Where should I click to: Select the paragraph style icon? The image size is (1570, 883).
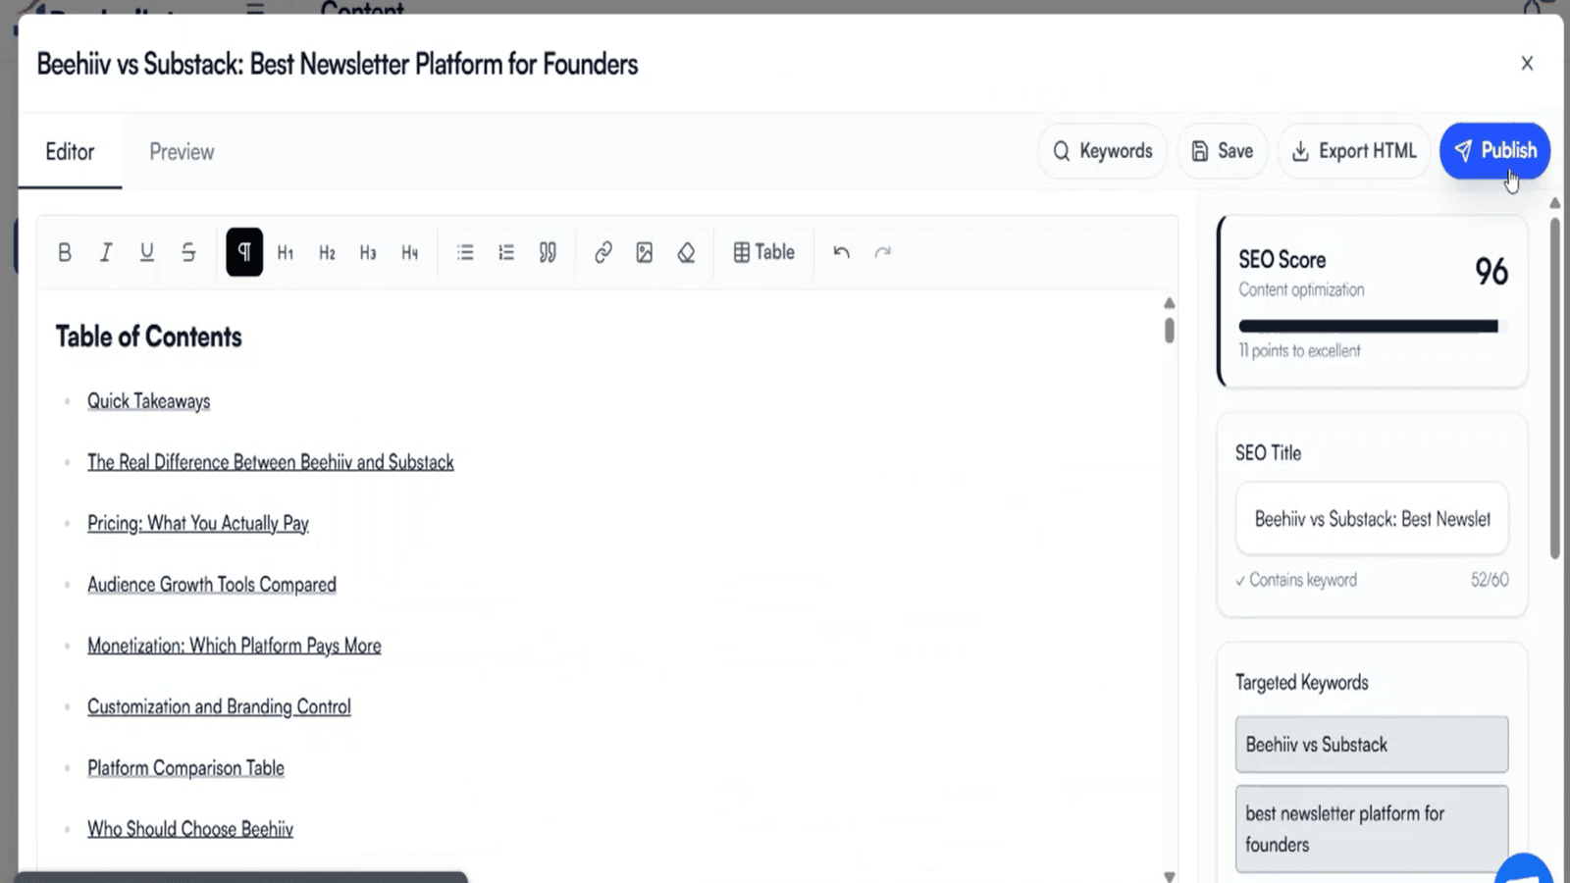click(x=244, y=252)
